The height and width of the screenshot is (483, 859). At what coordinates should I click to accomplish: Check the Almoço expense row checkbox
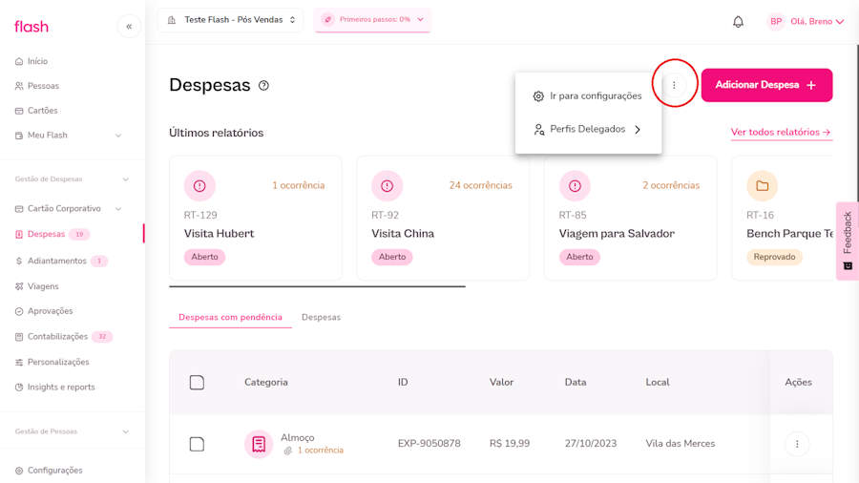(197, 444)
